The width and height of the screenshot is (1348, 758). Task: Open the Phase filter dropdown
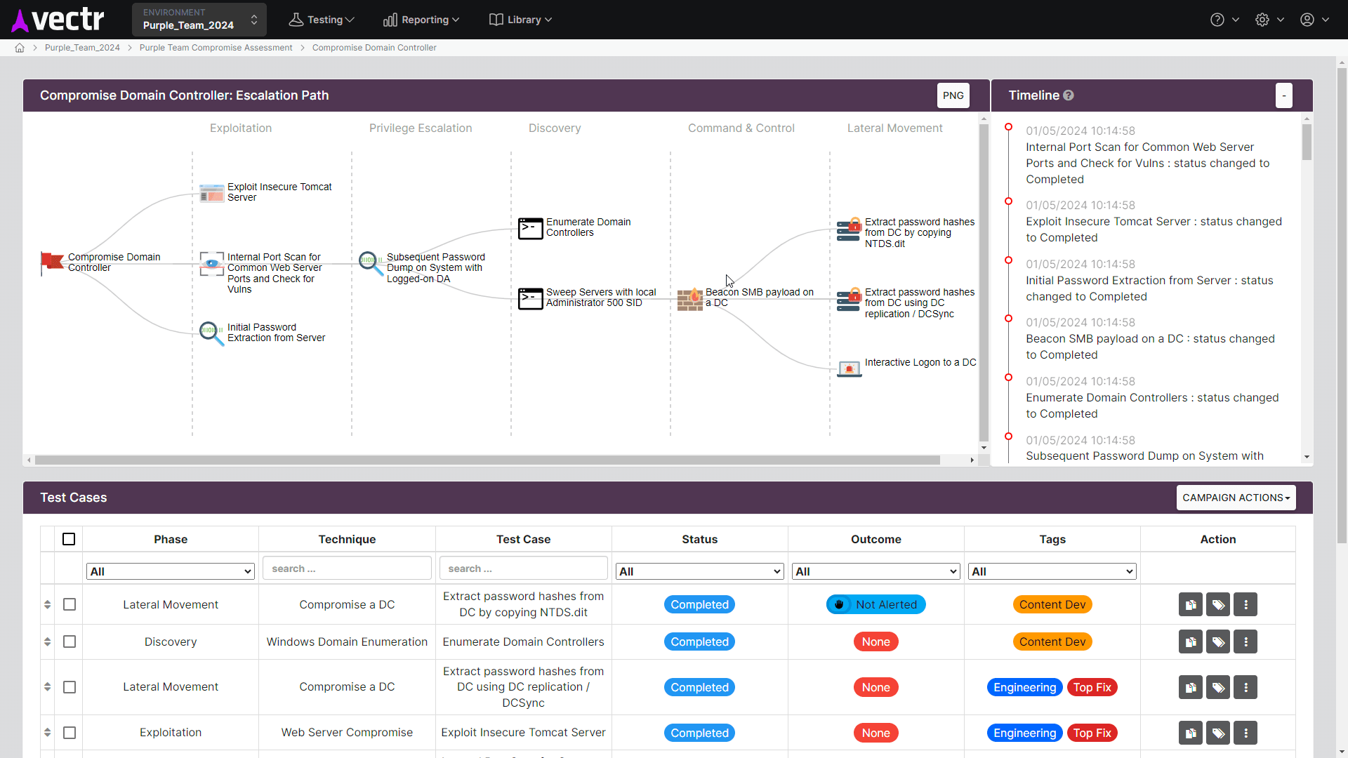tap(171, 571)
